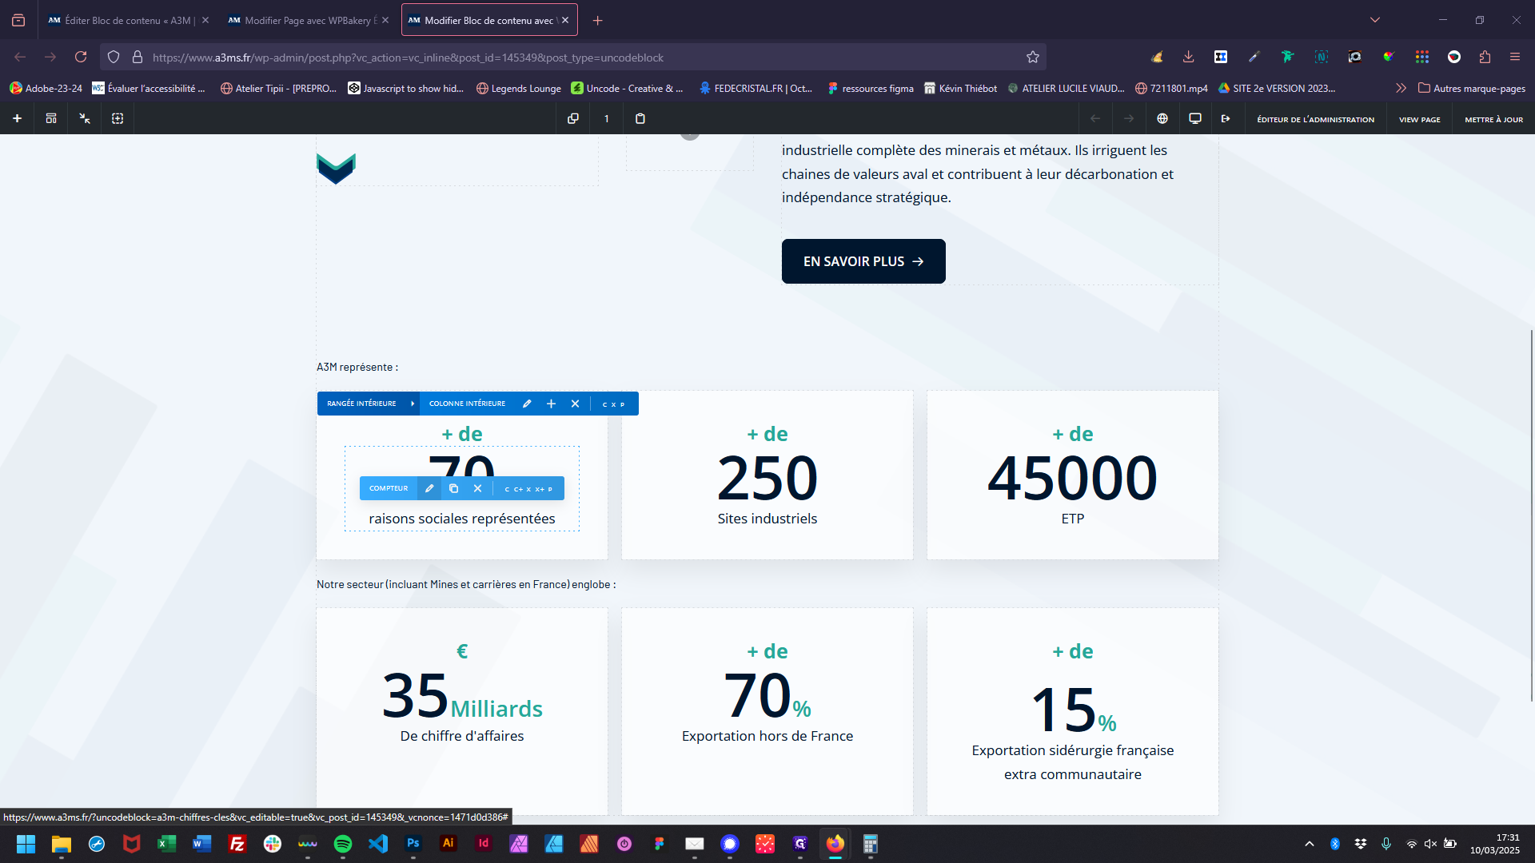The height and width of the screenshot is (863, 1535).
Task: Click the En savoir plus button
Action: (x=863, y=261)
